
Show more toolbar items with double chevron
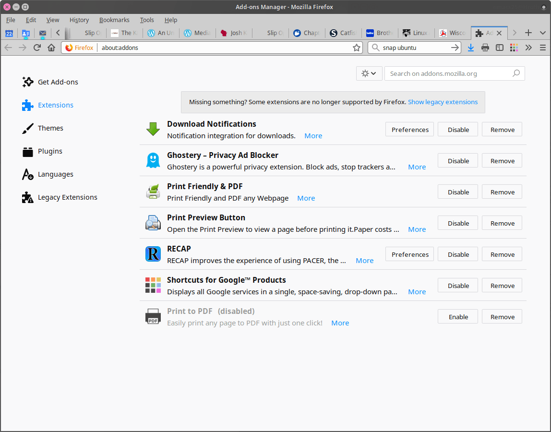pos(528,48)
